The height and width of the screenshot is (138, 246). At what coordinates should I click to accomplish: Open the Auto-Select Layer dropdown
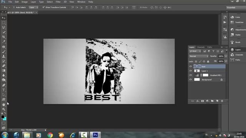[33, 7]
